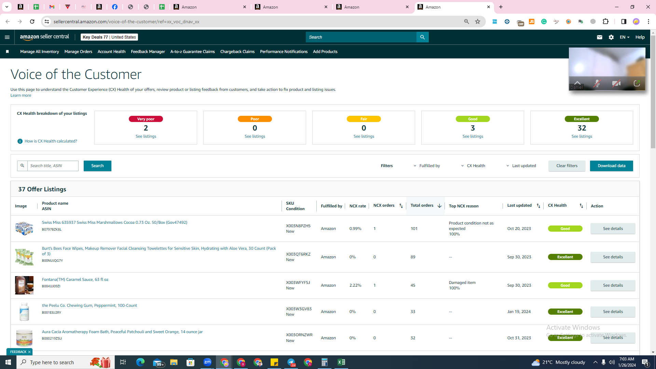The height and width of the screenshot is (369, 656).
Task: Unmute microphone in video call overlay
Action: click(597, 84)
